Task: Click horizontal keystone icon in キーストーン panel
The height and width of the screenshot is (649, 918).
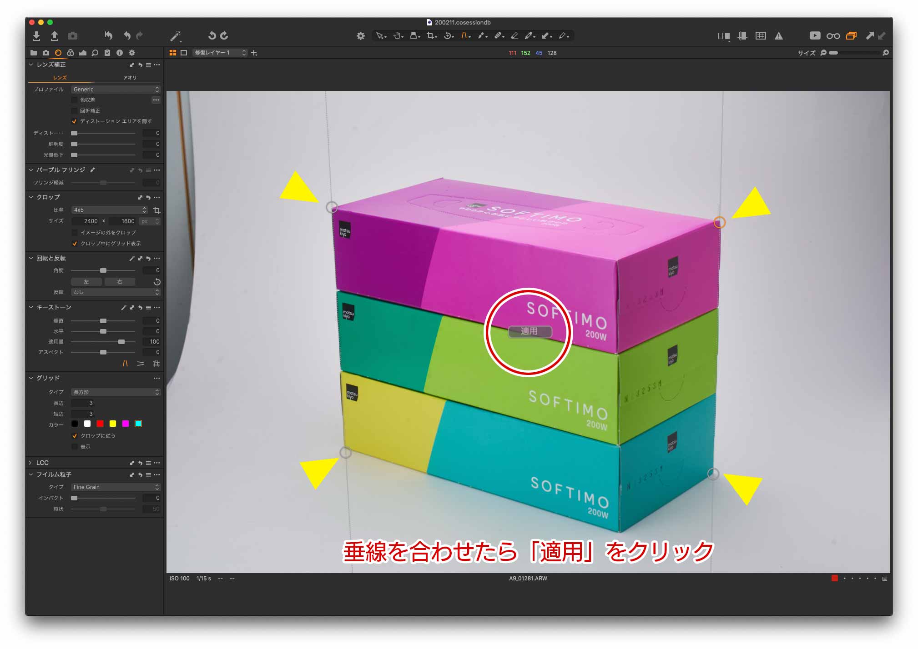Action: pyautogui.click(x=141, y=364)
